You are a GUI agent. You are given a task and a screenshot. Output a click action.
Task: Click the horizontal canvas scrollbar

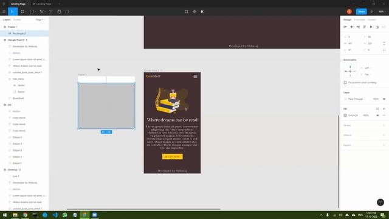(x=143, y=209)
